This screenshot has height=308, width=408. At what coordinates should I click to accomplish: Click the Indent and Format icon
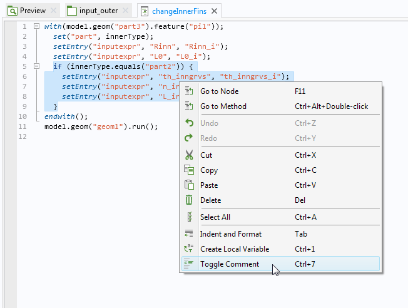[x=189, y=234]
